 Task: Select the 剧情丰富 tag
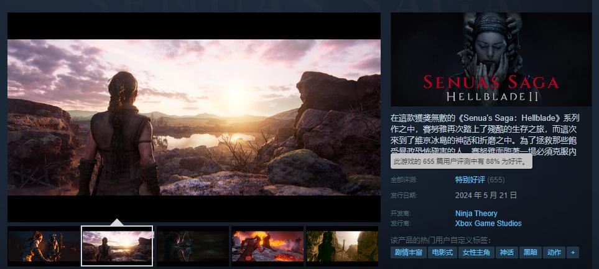click(x=409, y=252)
